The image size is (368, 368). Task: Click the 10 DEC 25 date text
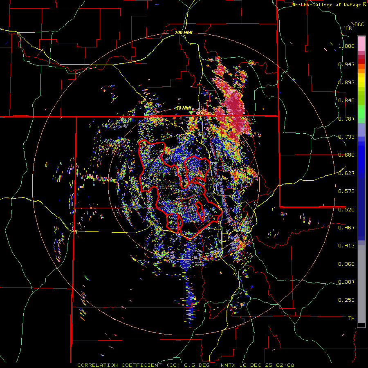point(257,365)
